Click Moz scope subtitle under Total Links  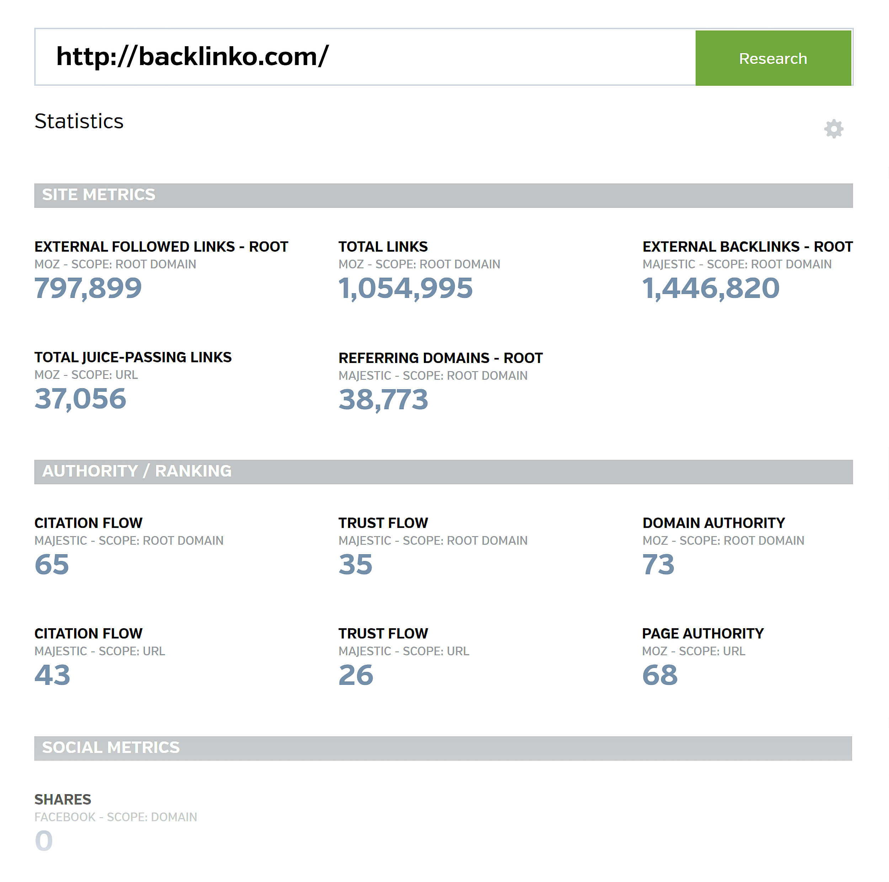419,264
